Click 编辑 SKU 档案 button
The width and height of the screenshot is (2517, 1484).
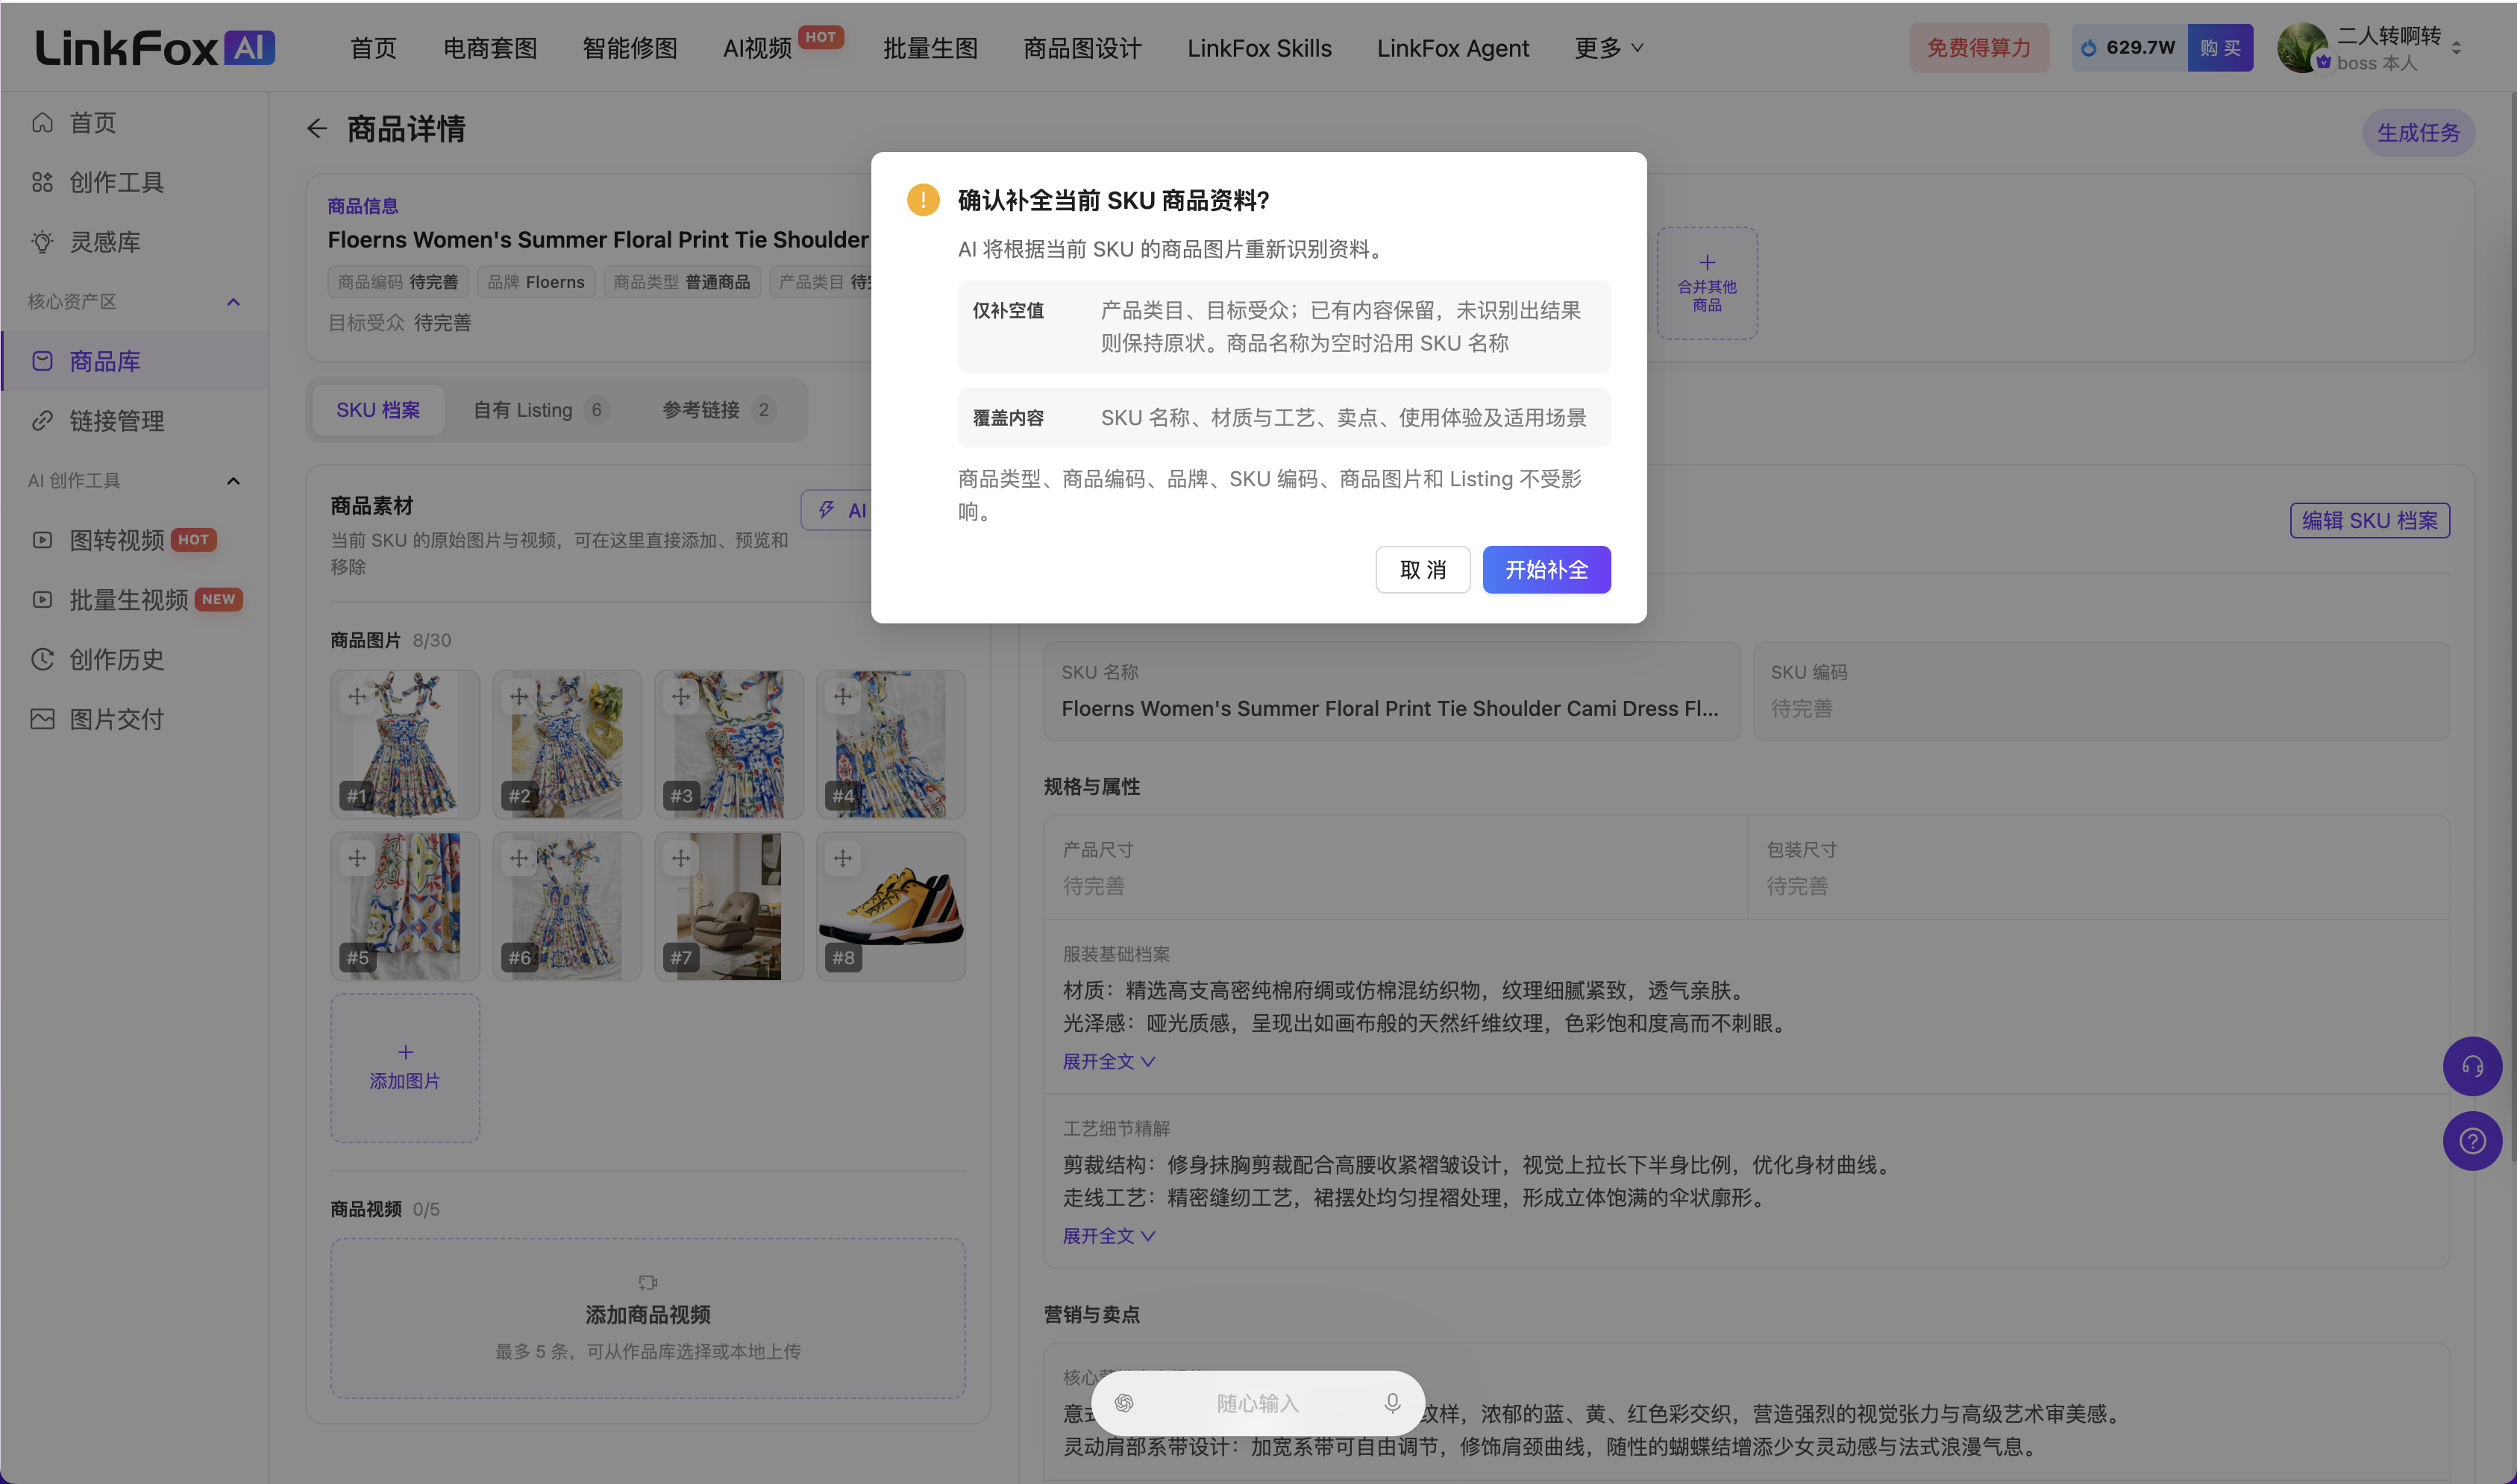click(x=2369, y=520)
